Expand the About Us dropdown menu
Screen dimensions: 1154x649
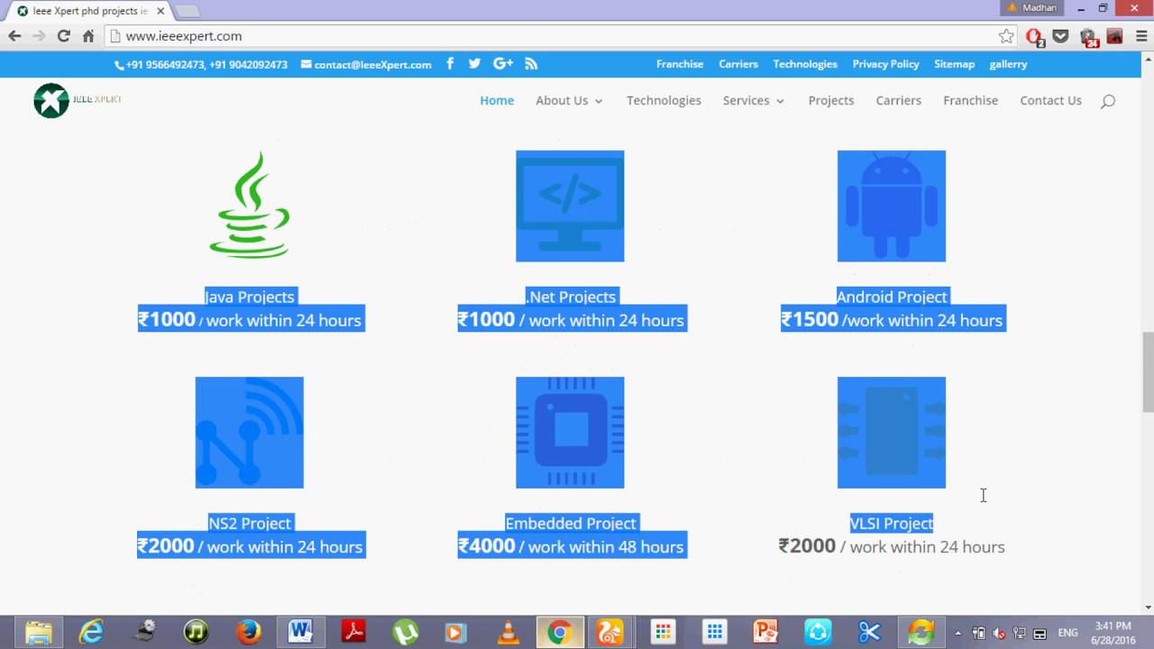tap(569, 101)
